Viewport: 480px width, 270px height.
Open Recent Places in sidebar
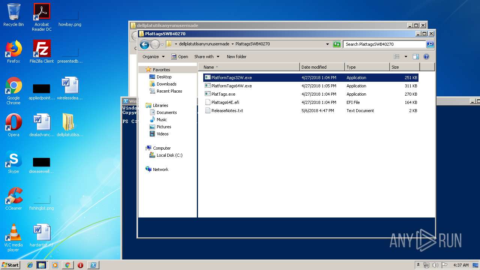coord(169,91)
